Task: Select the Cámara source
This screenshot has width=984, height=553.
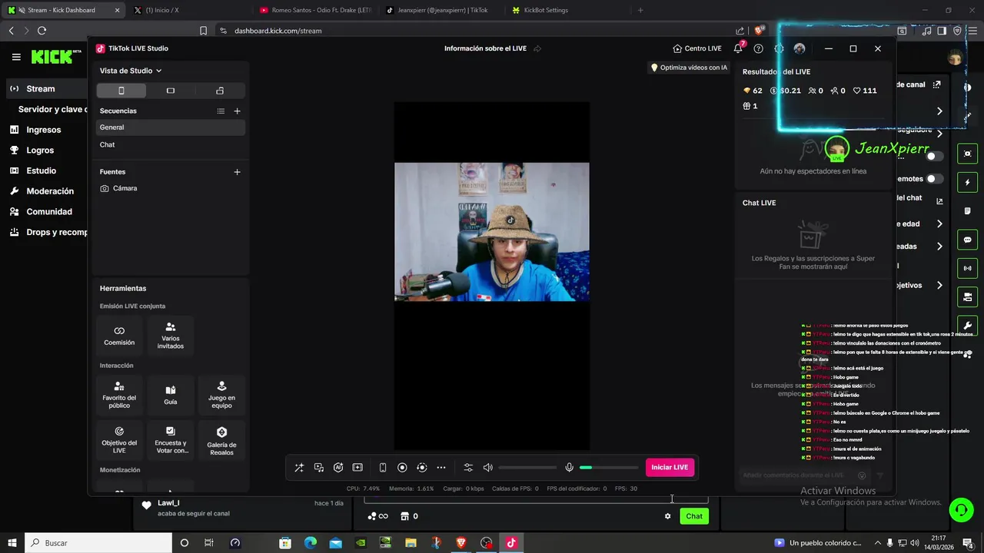Action: click(171, 188)
